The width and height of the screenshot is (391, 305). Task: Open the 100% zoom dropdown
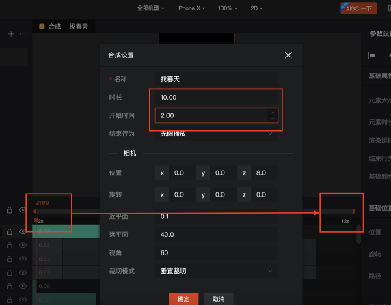coord(228,8)
